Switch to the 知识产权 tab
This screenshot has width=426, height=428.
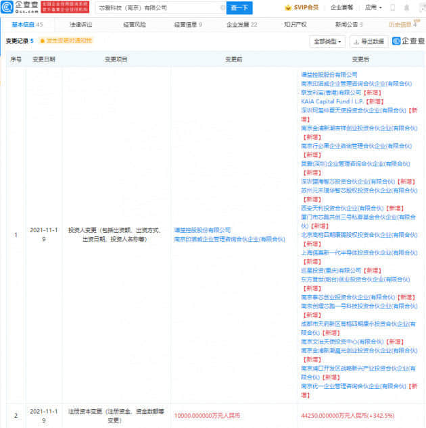pos(295,25)
